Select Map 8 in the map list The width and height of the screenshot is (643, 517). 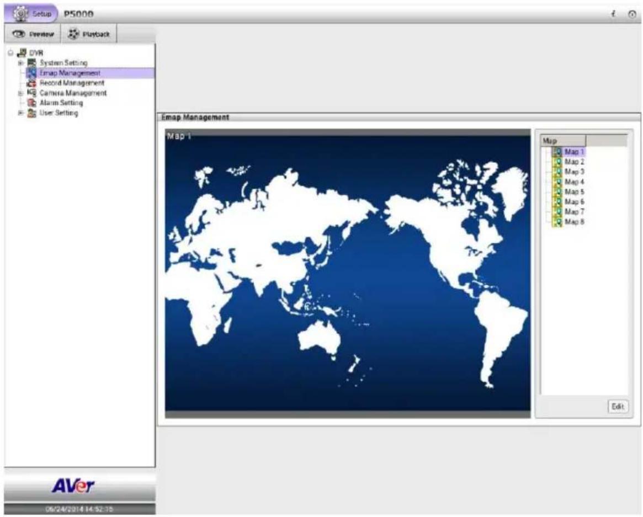coord(574,222)
